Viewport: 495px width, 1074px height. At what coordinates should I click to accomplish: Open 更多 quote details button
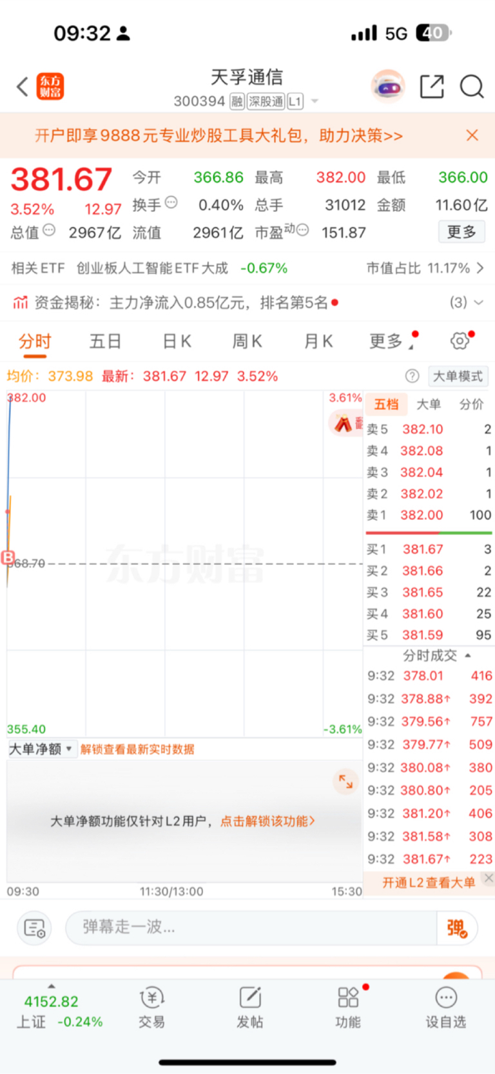(x=461, y=231)
